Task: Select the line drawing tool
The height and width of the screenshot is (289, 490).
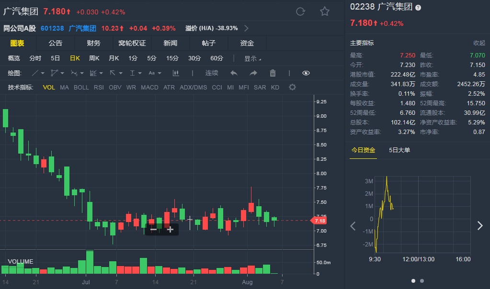Action: pyautogui.click(x=35, y=73)
